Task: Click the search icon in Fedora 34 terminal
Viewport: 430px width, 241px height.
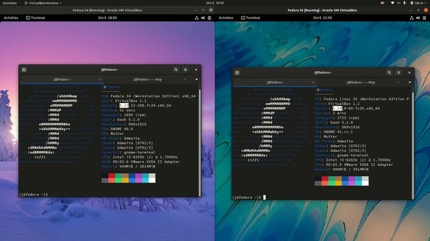Action: [x=176, y=70]
